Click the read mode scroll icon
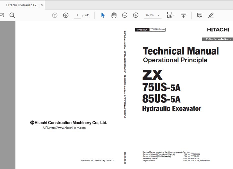Viewport: 233px width, 169px height. click(183, 15)
